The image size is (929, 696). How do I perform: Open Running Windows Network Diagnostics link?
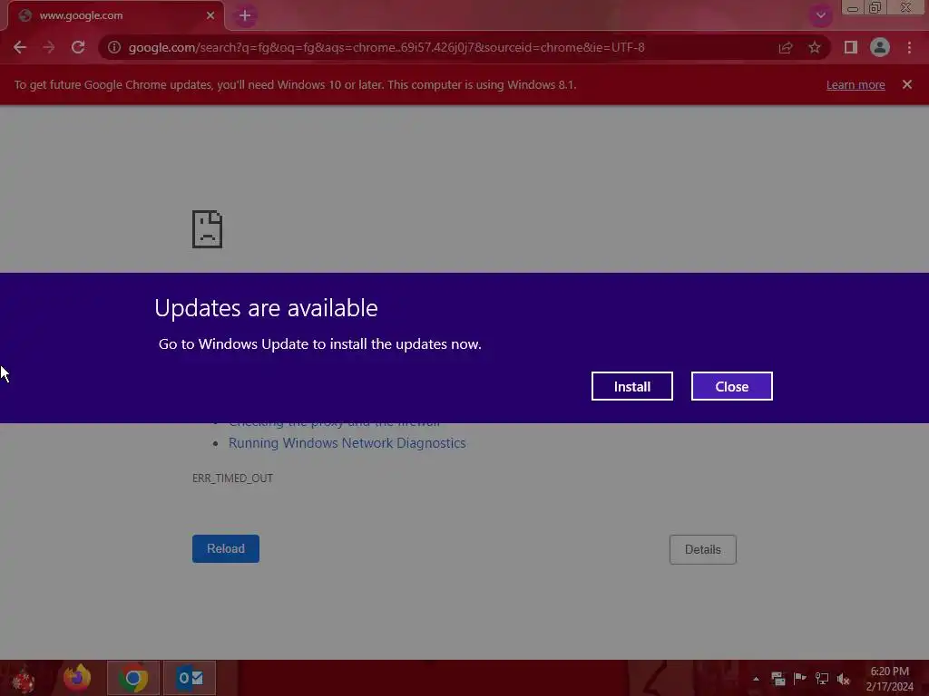click(347, 443)
